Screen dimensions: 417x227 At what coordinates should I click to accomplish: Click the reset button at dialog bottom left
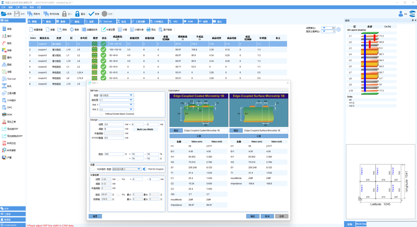click(x=95, y=217)
